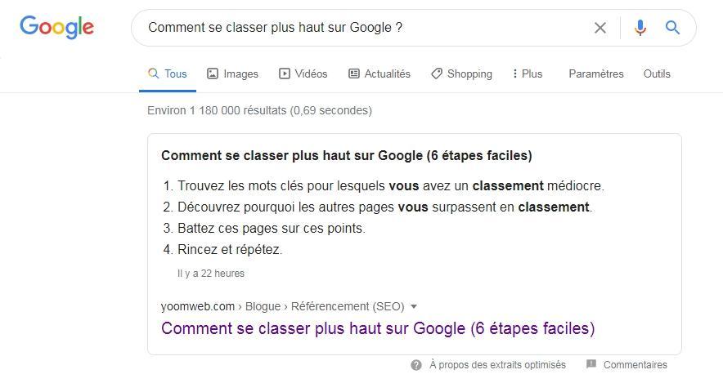Click À propos des extraits optimisés link

497,365
